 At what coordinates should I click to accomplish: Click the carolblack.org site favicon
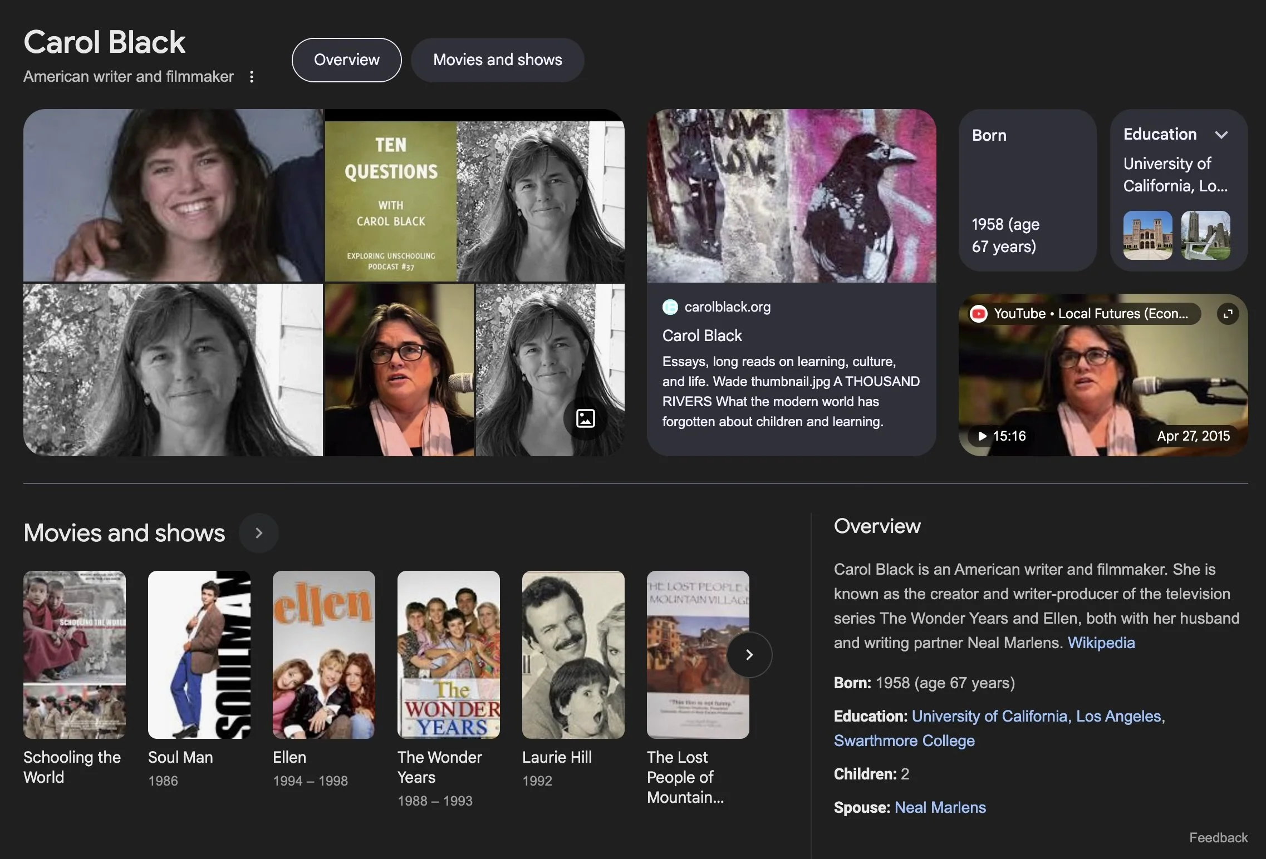coord(670,307)
